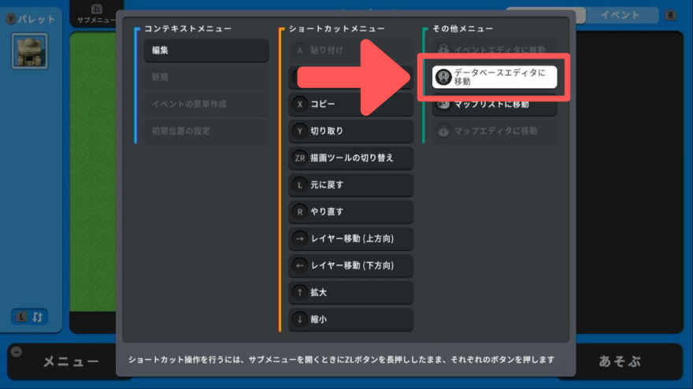This screenshot has width=693, height=389.
Task: Click the コピー shortcut item
Action: pyautogui.click(x=351, y=104)
